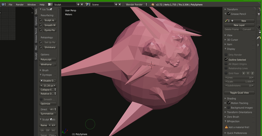Open the Render menu
The height and width of the screenshot is (136, 262).
pos(20,5)
